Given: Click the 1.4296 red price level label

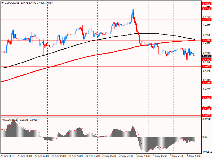Looking at the screenshot, I should point(206,83).
